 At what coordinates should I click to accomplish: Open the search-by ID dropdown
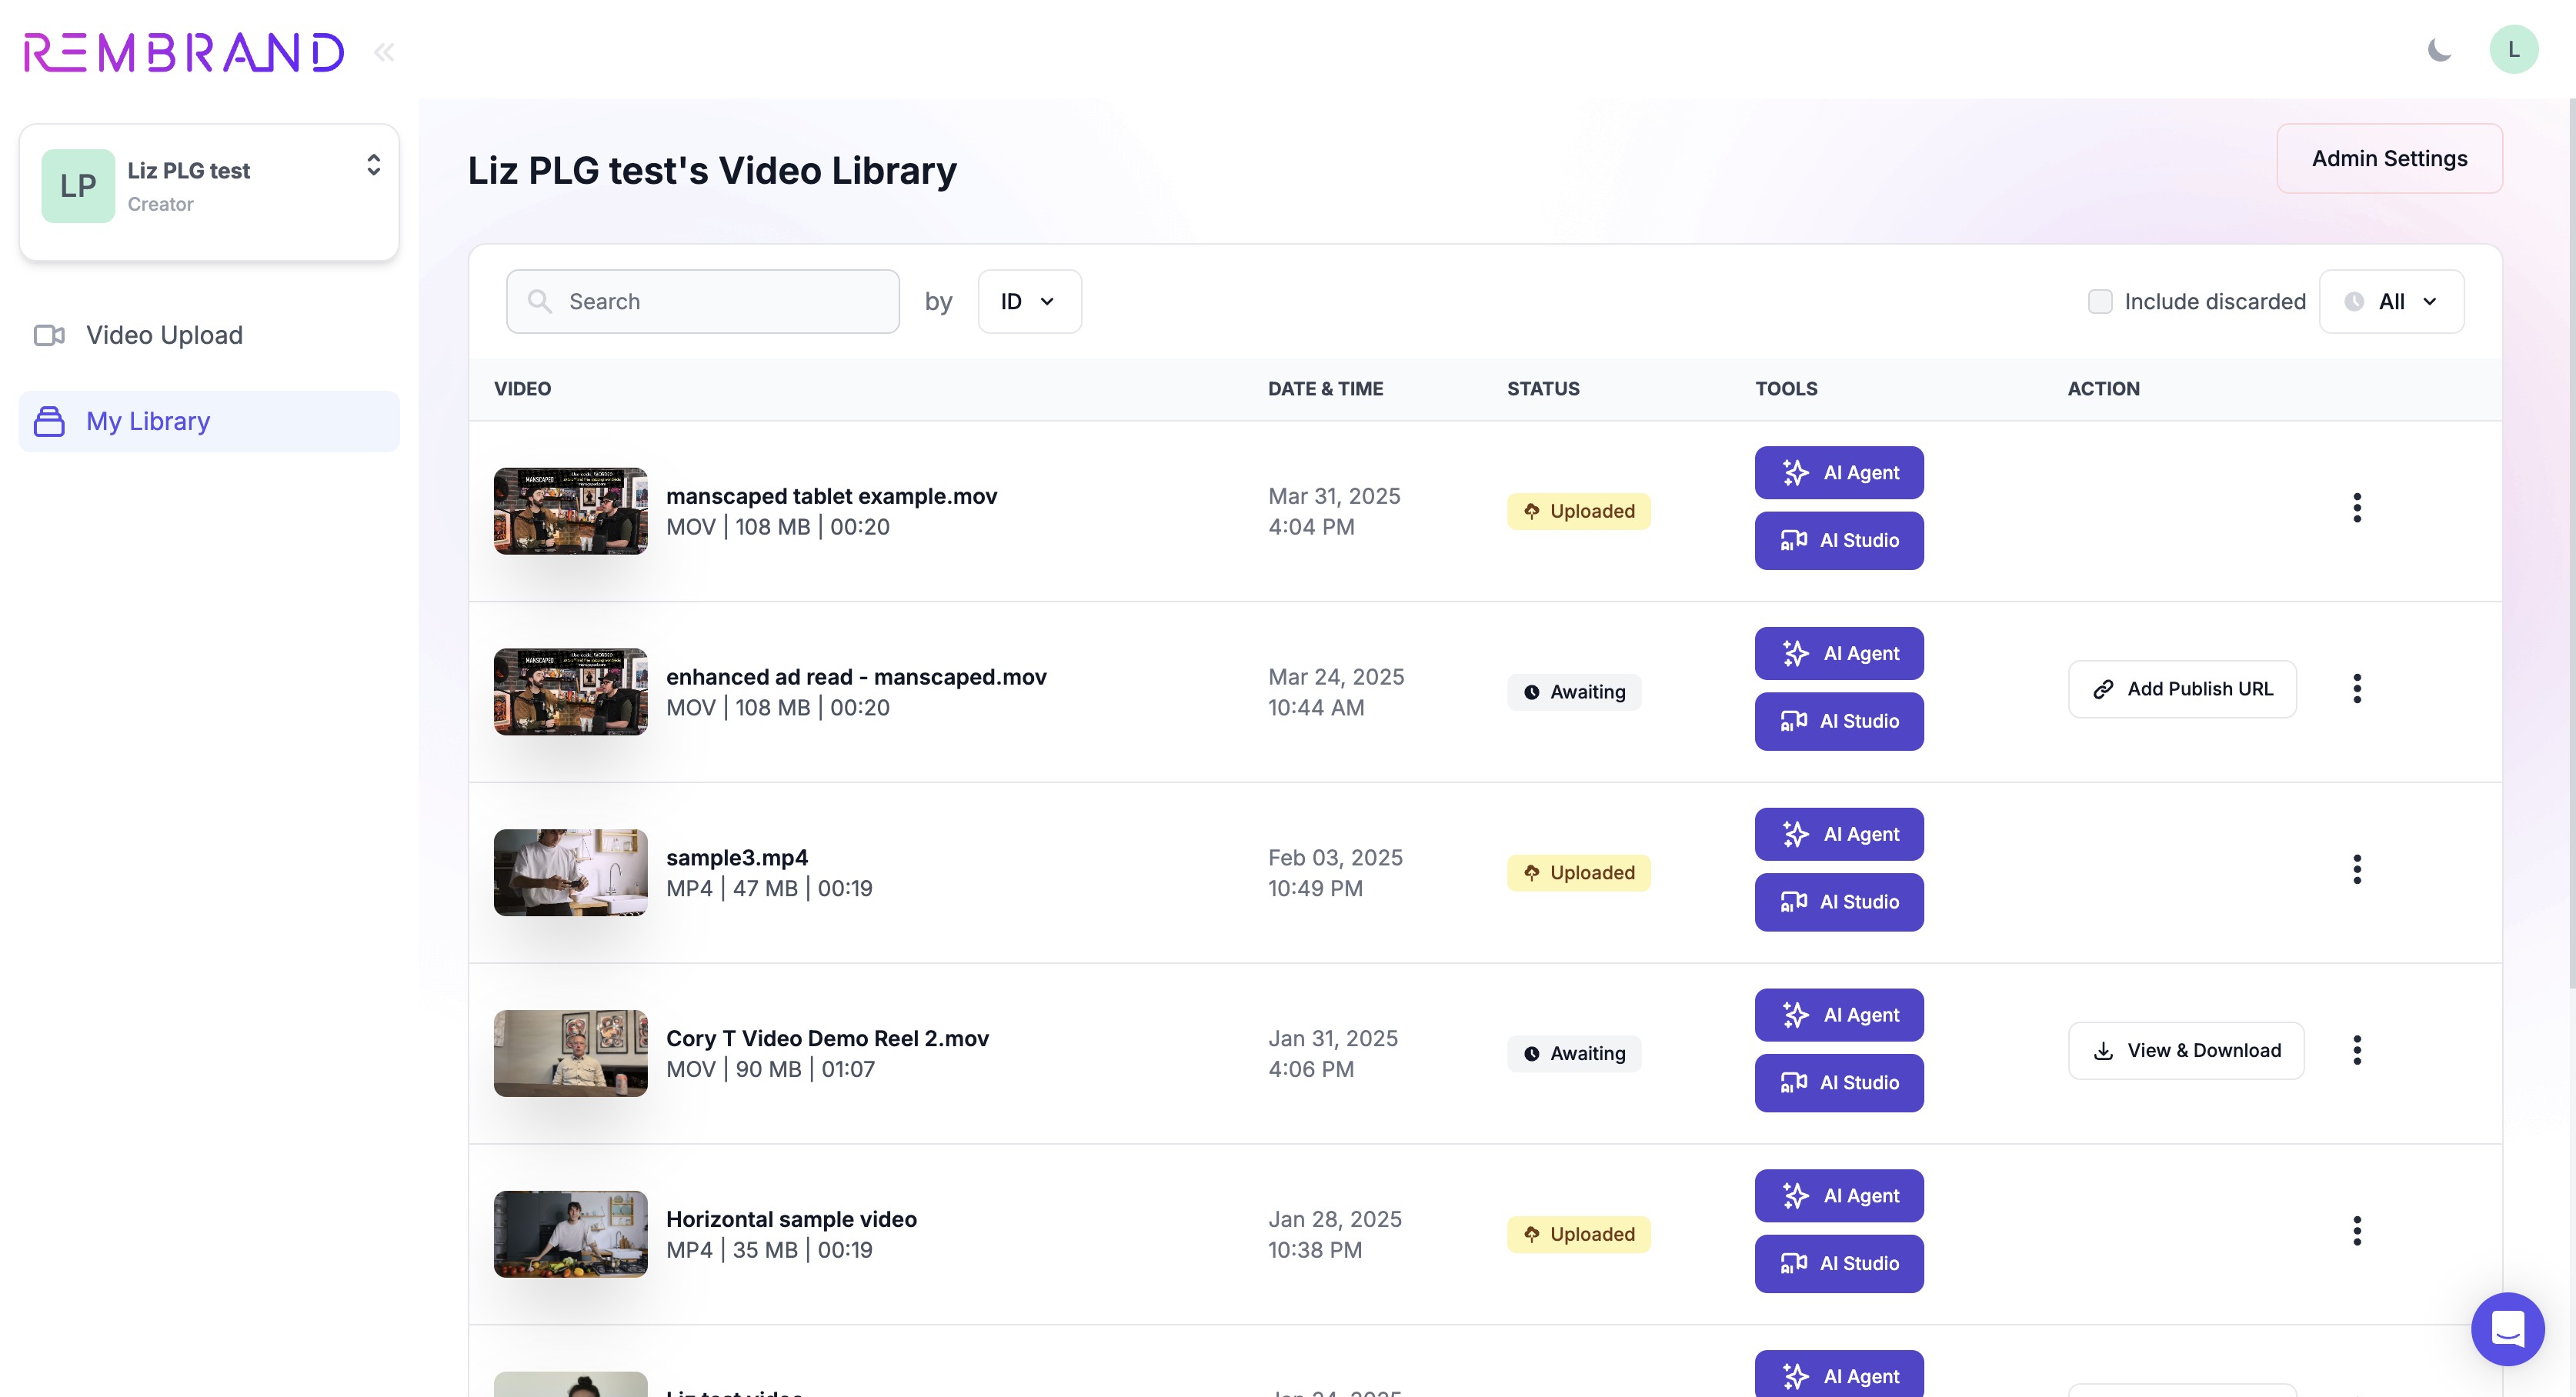1029,301
